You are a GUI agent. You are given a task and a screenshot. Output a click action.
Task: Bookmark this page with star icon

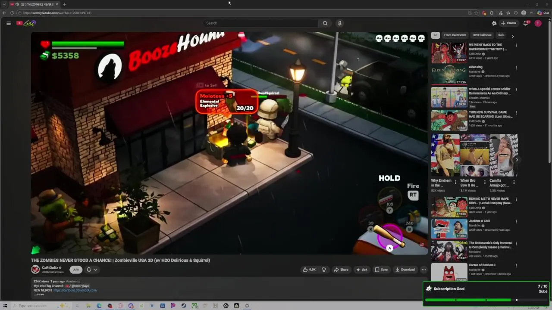(x=476, y=13)
